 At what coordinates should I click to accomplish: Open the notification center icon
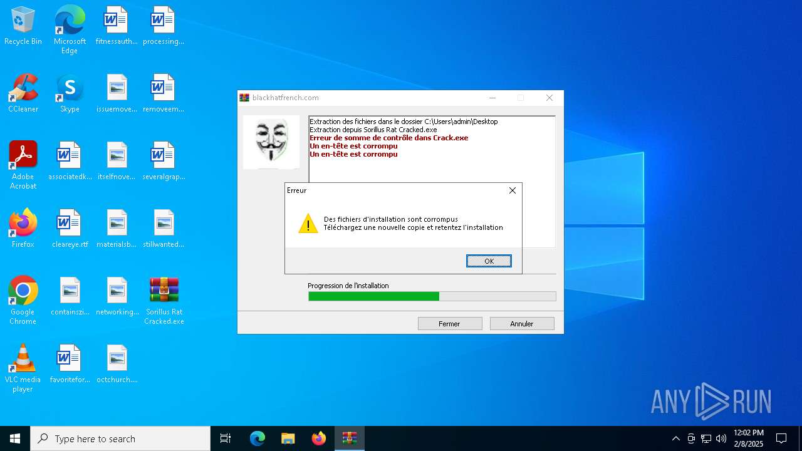(x=781, y=438)
